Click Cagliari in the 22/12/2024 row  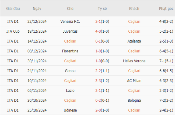click(134, 21)
